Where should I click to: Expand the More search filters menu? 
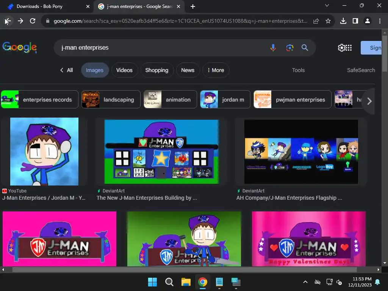pyautogui.click(x=216, y=70)
